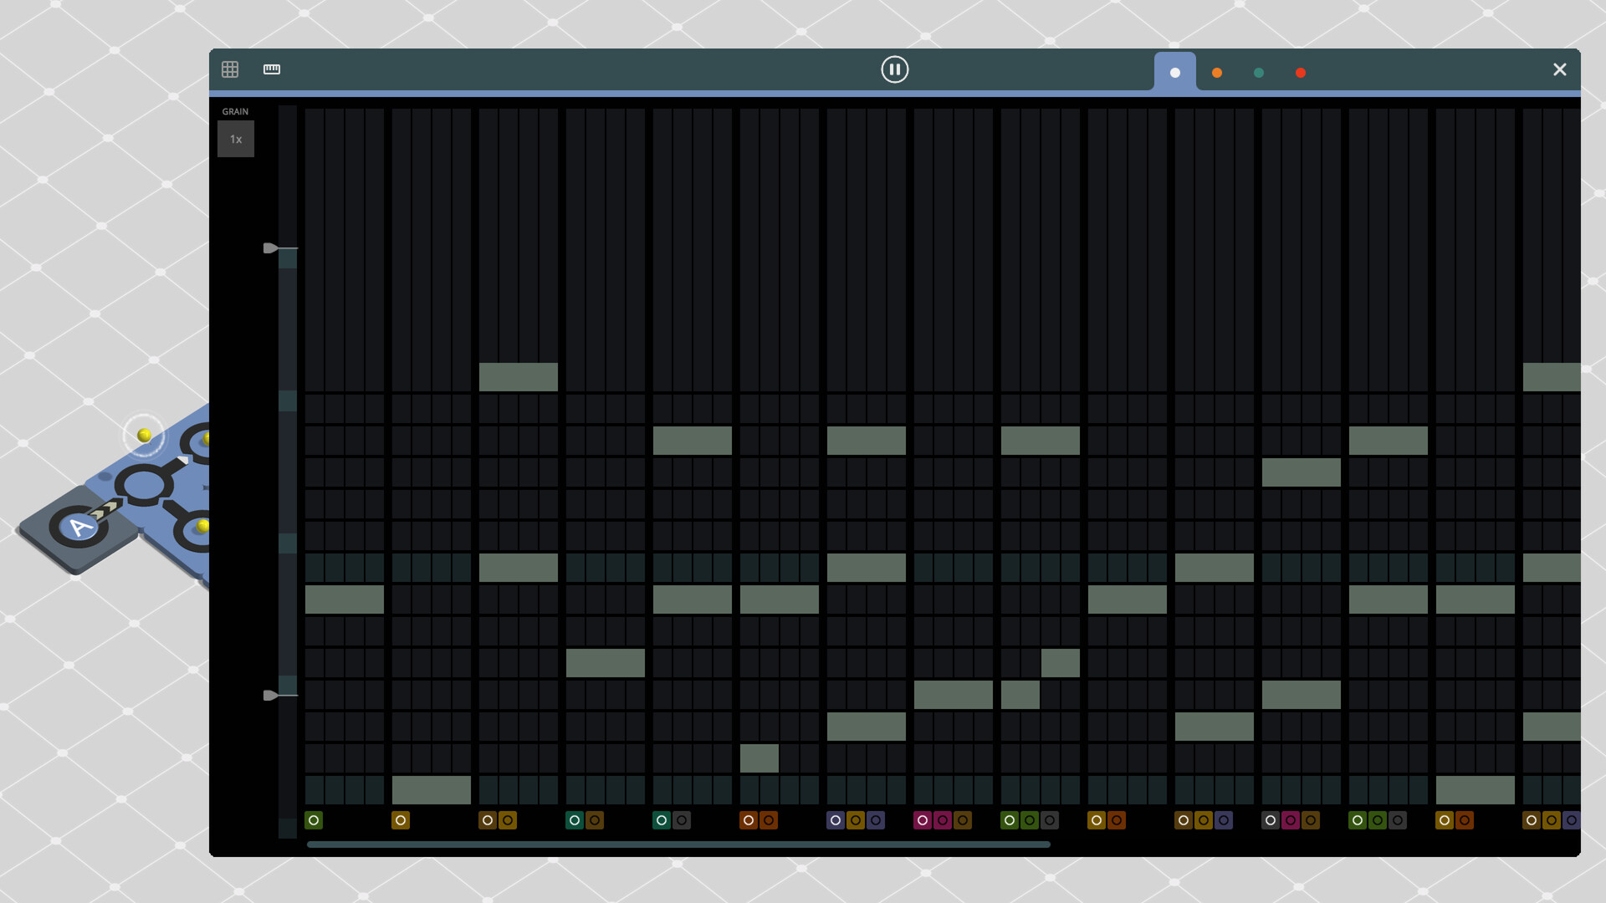This screenshot has height=903, width=1606.
Task: Select the red-dot track indicator
Action: (x=1301, y=73)
